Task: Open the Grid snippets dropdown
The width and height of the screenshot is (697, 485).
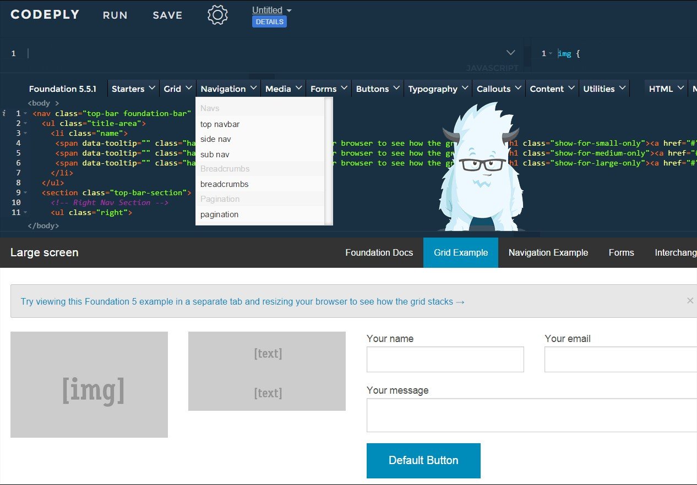Action: [178, 89]
